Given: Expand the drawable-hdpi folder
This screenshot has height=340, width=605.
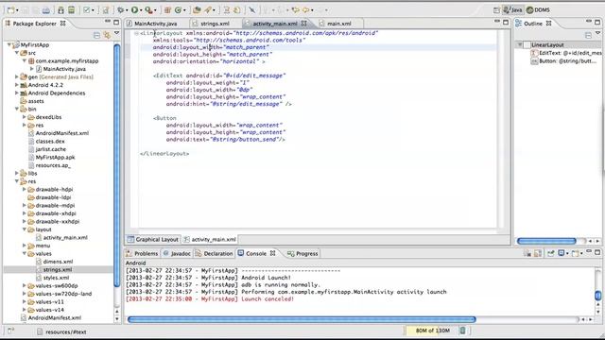Looking at the screenshot, I should pos(25,189).
